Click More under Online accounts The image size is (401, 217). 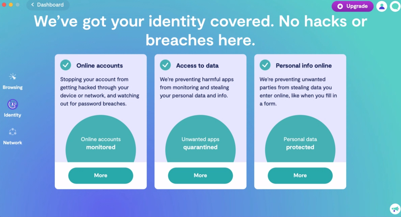(101, 175)
